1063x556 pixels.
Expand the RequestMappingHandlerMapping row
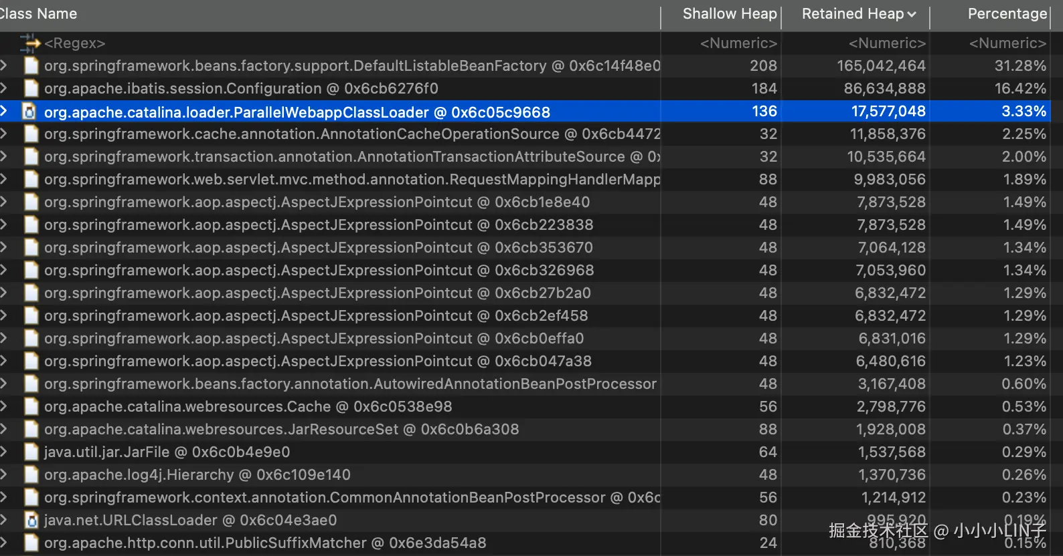pos(4,179)
